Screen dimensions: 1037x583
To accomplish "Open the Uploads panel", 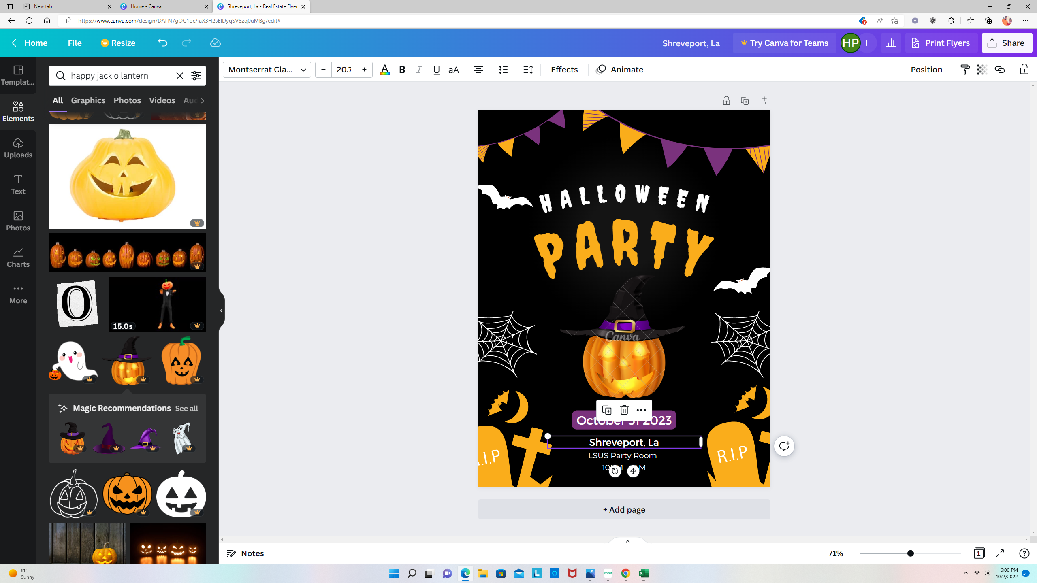I will tap(18, 148).
